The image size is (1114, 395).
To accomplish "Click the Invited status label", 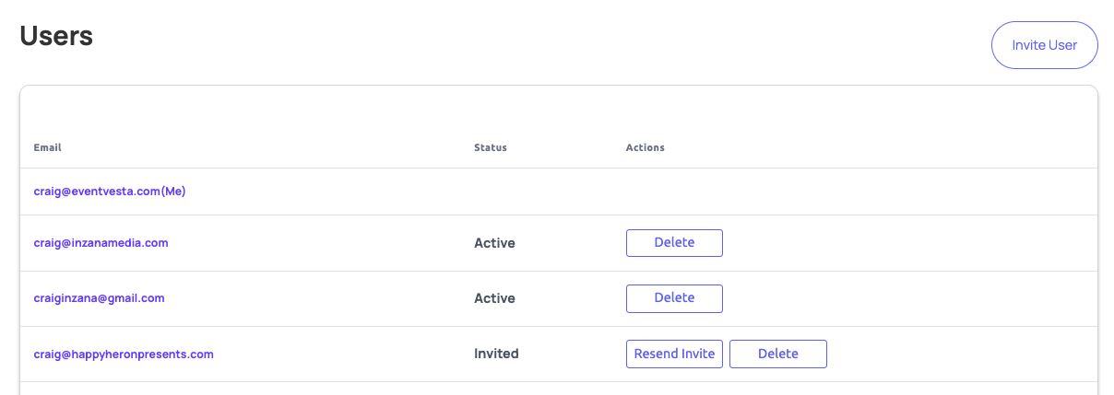I will [496, 354].
